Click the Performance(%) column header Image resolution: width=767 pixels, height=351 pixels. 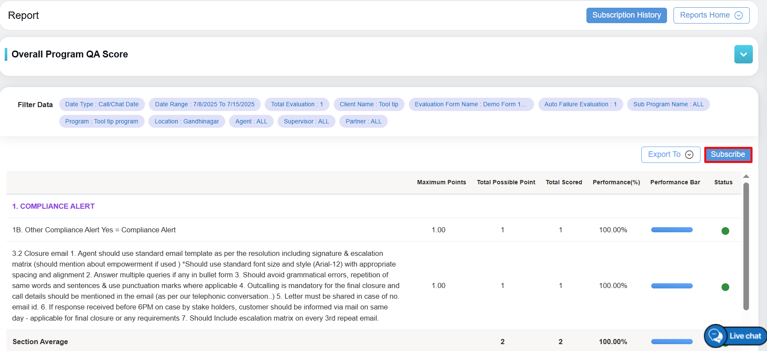tap(616, 183)
